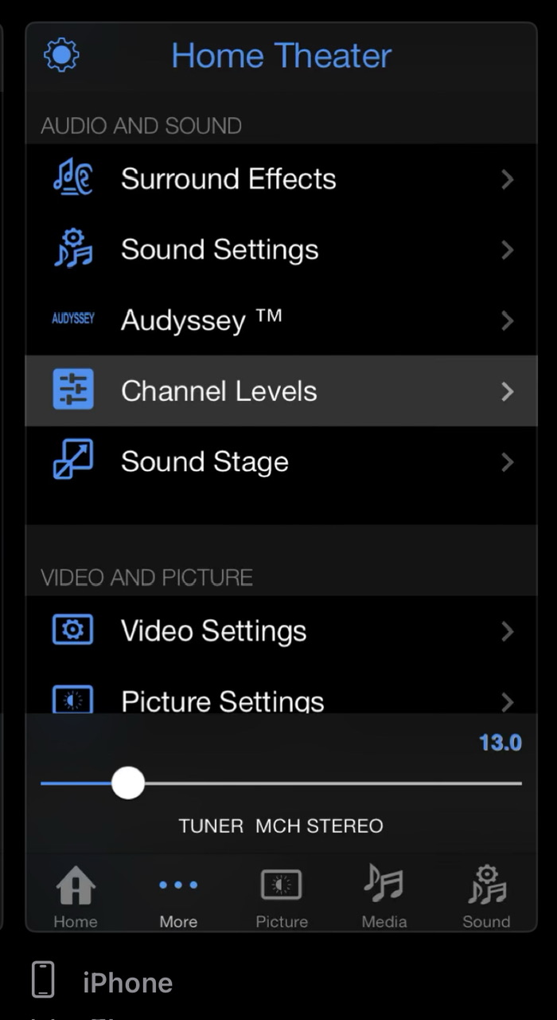Select the iPhone device label
The height and width of the screenshot is (1020, 557).
click(127, 983)
